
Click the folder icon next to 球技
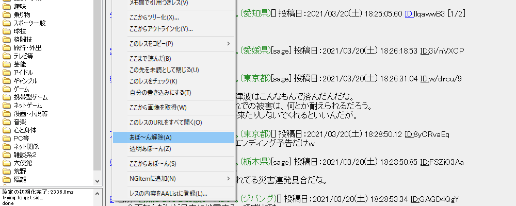coord(7,31)
